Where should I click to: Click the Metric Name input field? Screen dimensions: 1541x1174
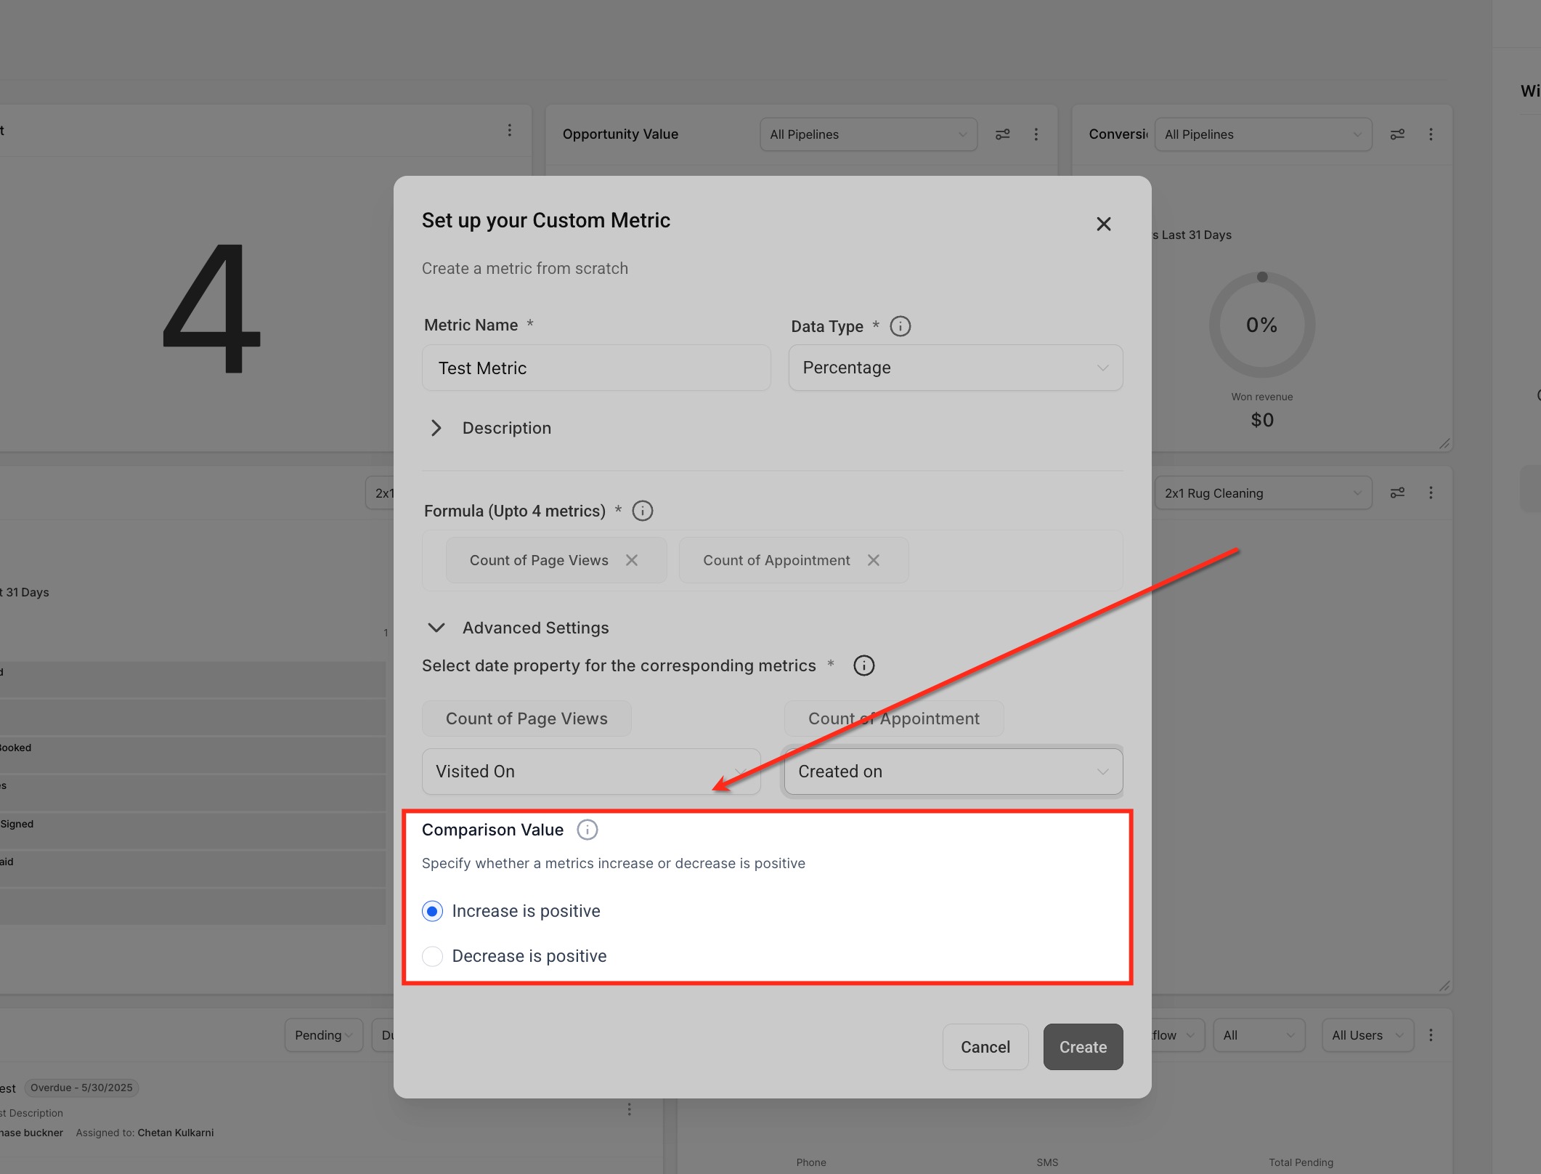595,368
